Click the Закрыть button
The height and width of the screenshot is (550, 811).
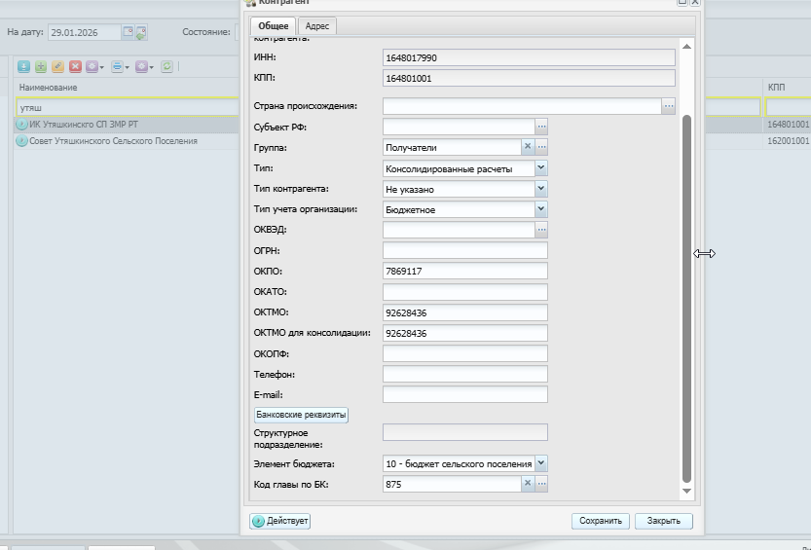[664, 521]
